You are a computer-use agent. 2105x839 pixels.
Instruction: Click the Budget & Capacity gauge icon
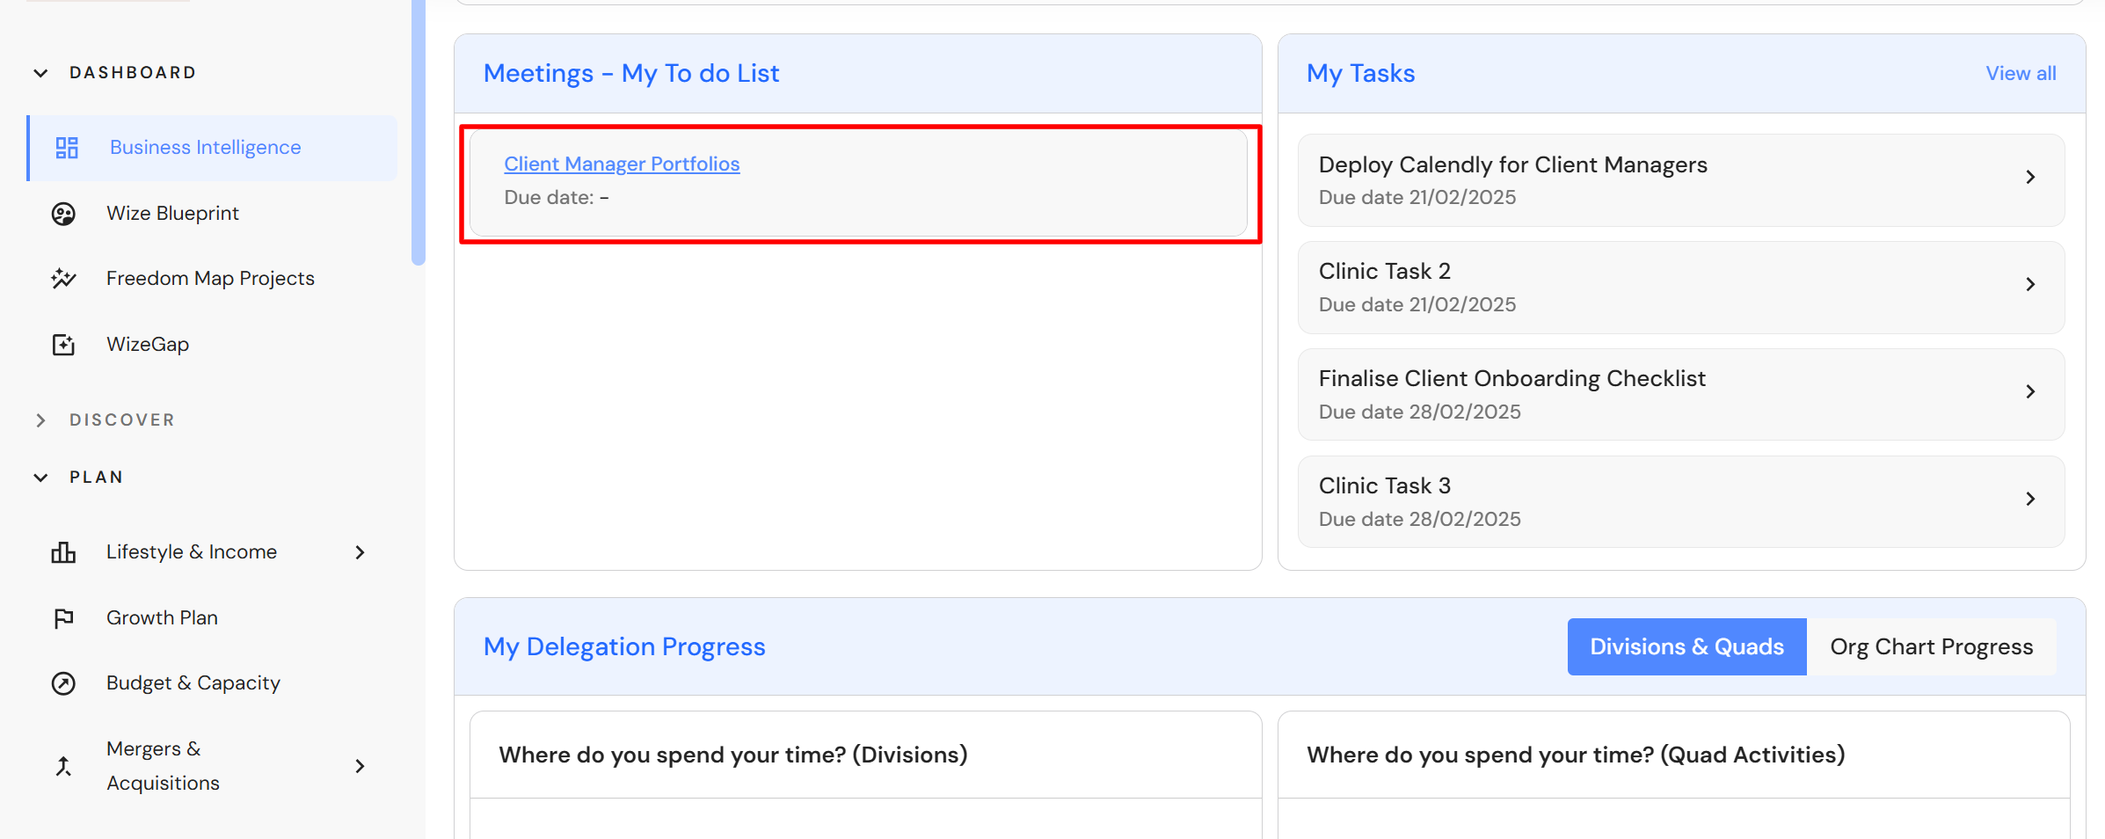click(63, 683)
